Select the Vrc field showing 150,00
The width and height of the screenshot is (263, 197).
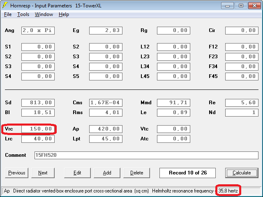tap(38, 129)
